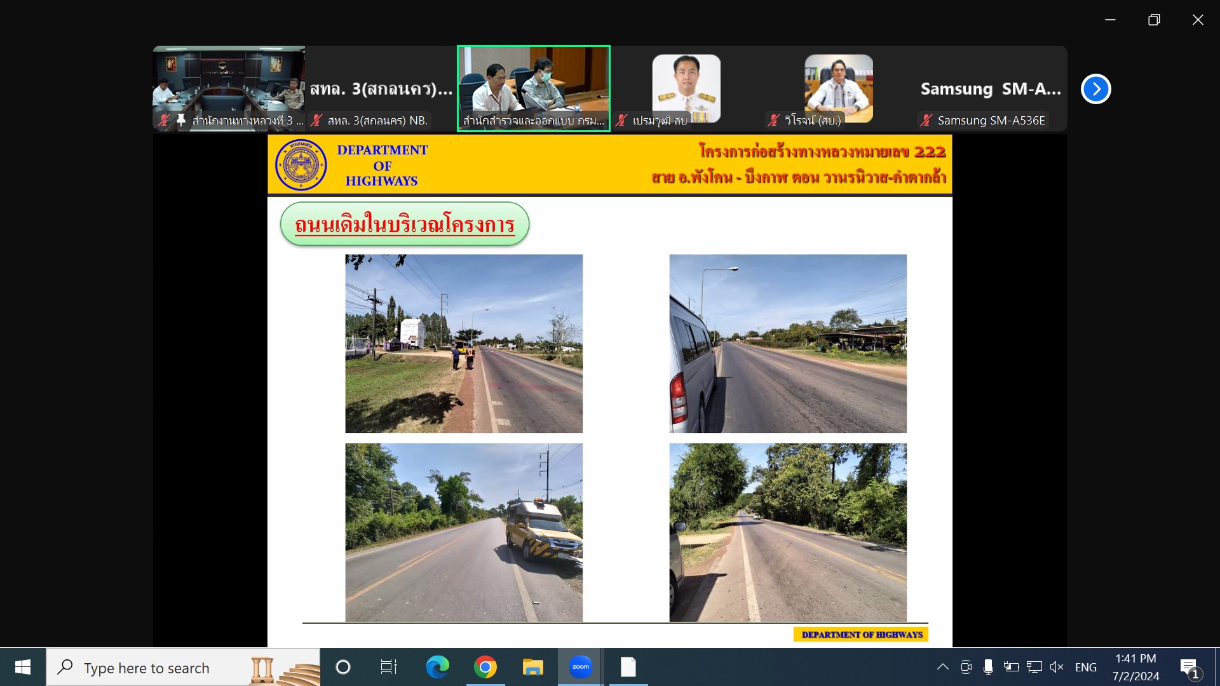Image resolution: width=1220 pixels, height=686 pixels.
Task: Open Task View in taskbar
Action: click(388, 667)
